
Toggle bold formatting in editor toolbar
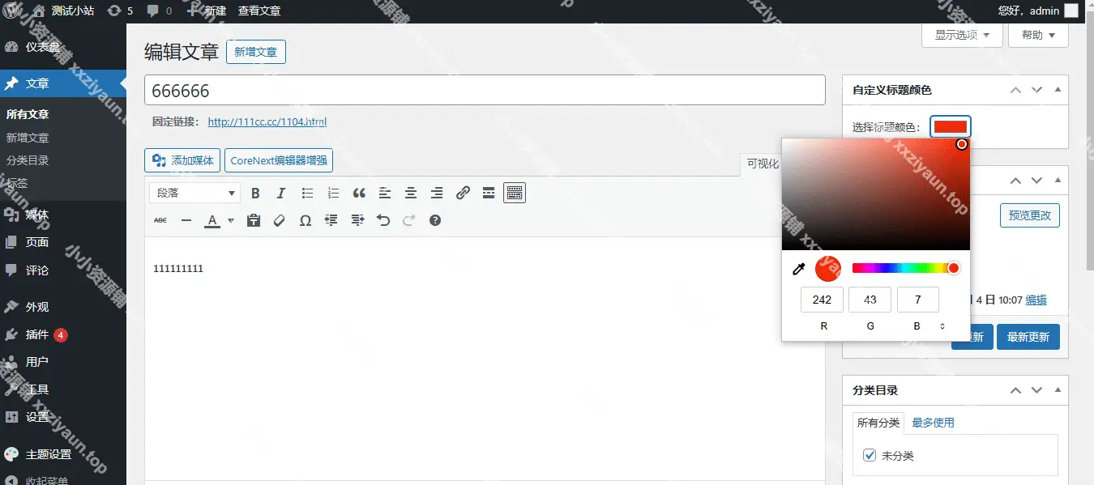coord(255,193)
